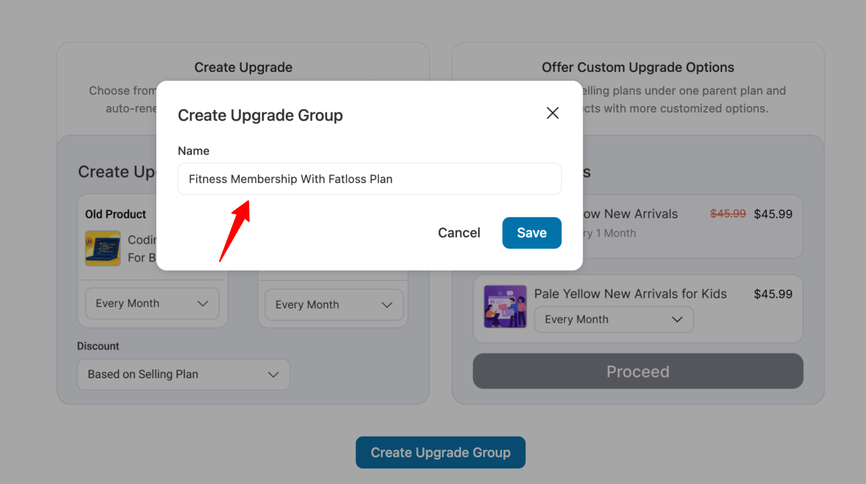Select the Create Upgrade panel heading
This screenshot has width=866, height=484.
[x=243, y=67]
